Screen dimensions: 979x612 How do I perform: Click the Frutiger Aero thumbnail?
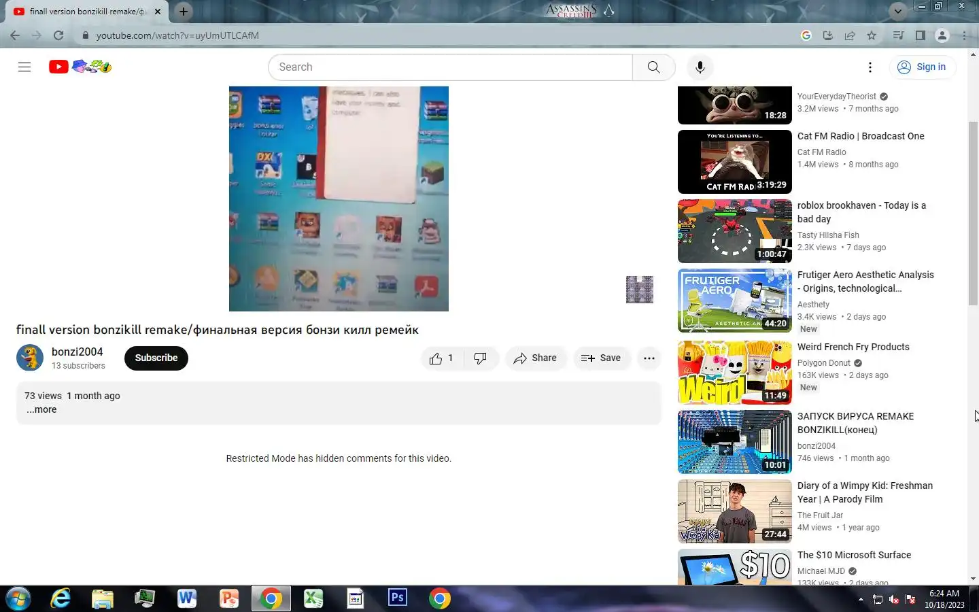tap(735, 301)
